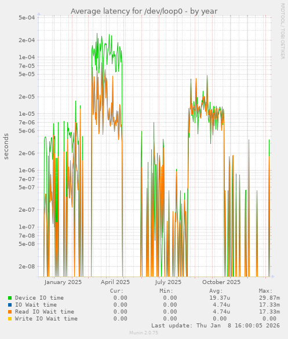
Task: Click the 19.37u average value
Action: coord(220,298)
